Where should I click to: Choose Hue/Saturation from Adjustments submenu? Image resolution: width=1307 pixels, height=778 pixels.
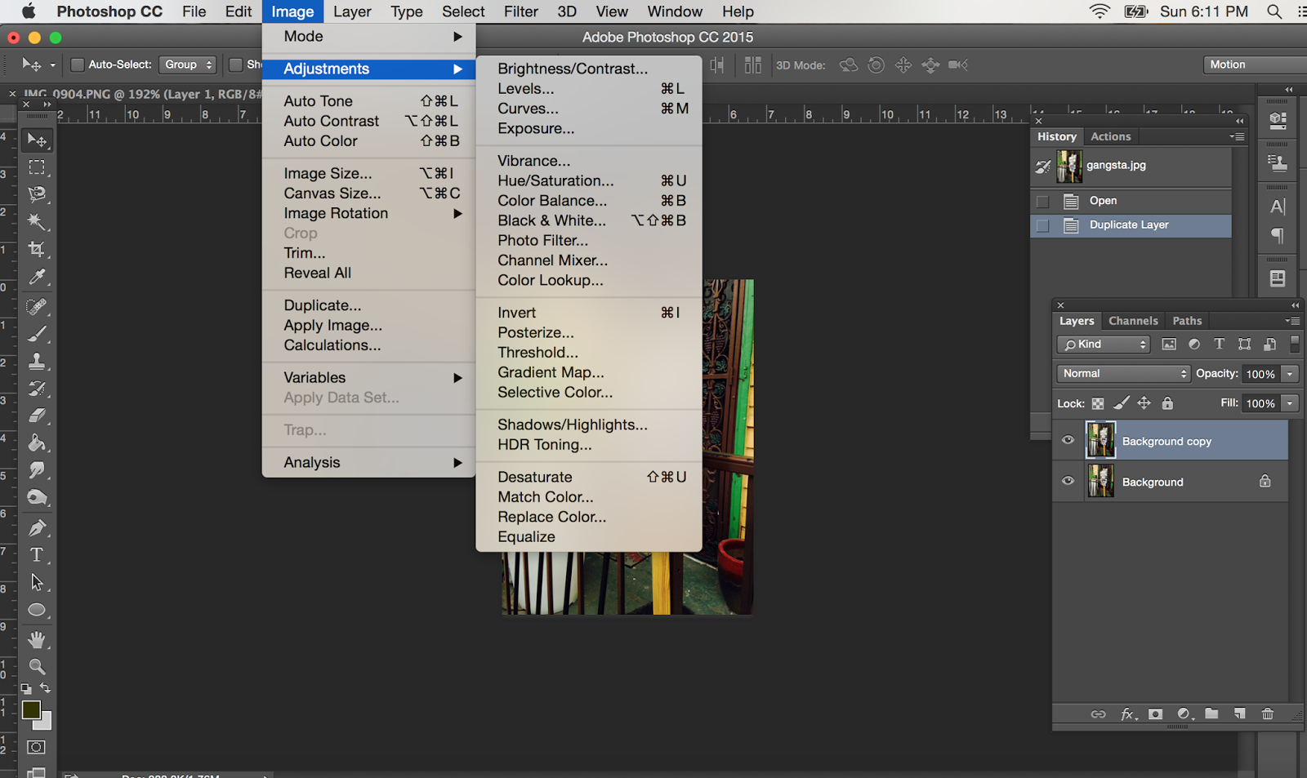pyautogui.click(x=589, y=180)
